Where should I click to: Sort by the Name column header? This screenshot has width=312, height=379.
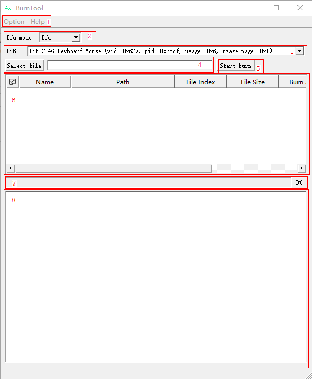pyautogui.click(x=45, y=82)
